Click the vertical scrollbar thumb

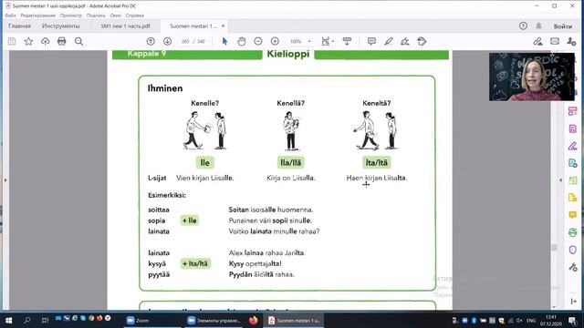554,248
